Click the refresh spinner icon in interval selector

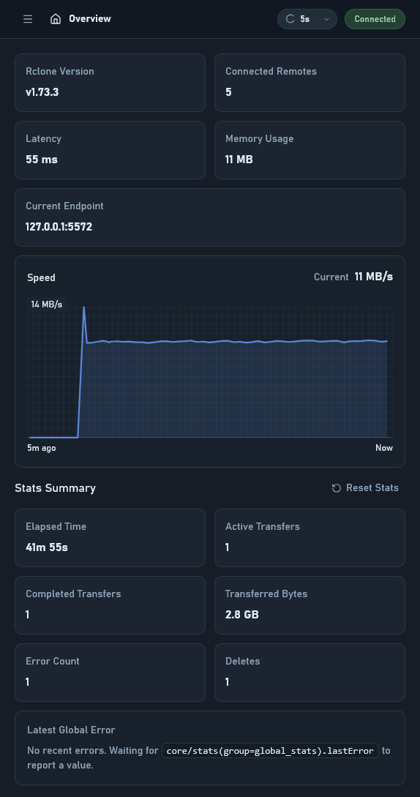coord(290,19)
